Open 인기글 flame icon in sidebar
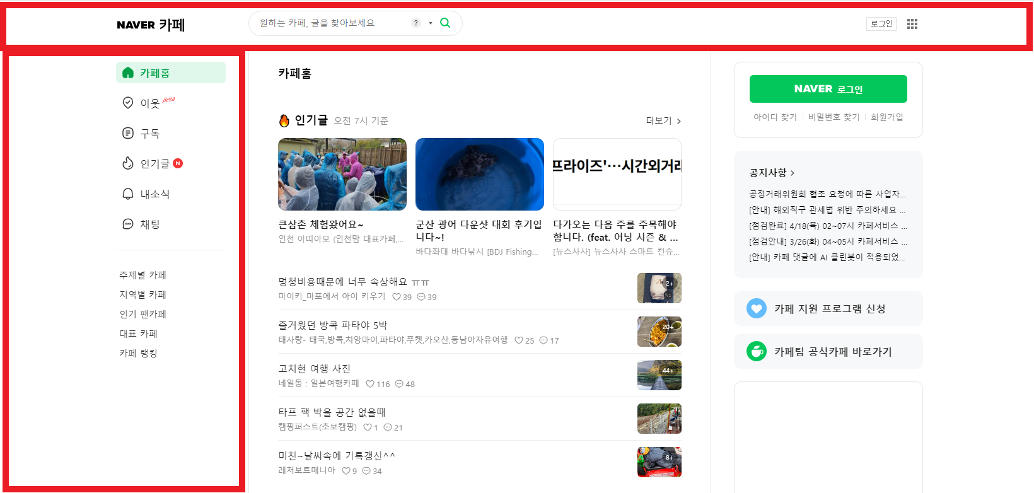 [x=128, y=163]
